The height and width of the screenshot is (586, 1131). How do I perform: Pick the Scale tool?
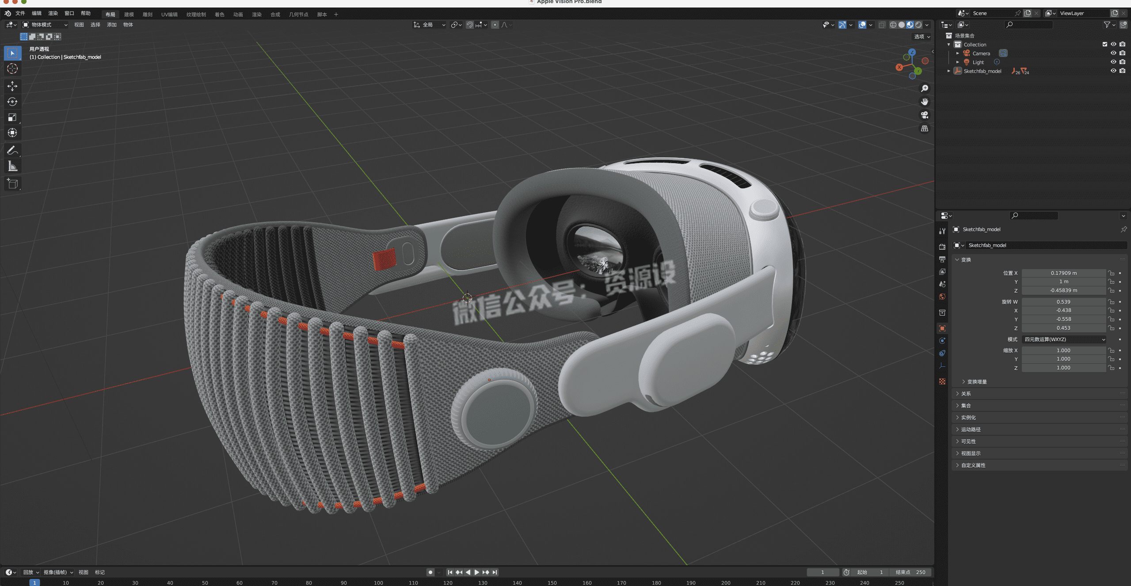(12, 117)
